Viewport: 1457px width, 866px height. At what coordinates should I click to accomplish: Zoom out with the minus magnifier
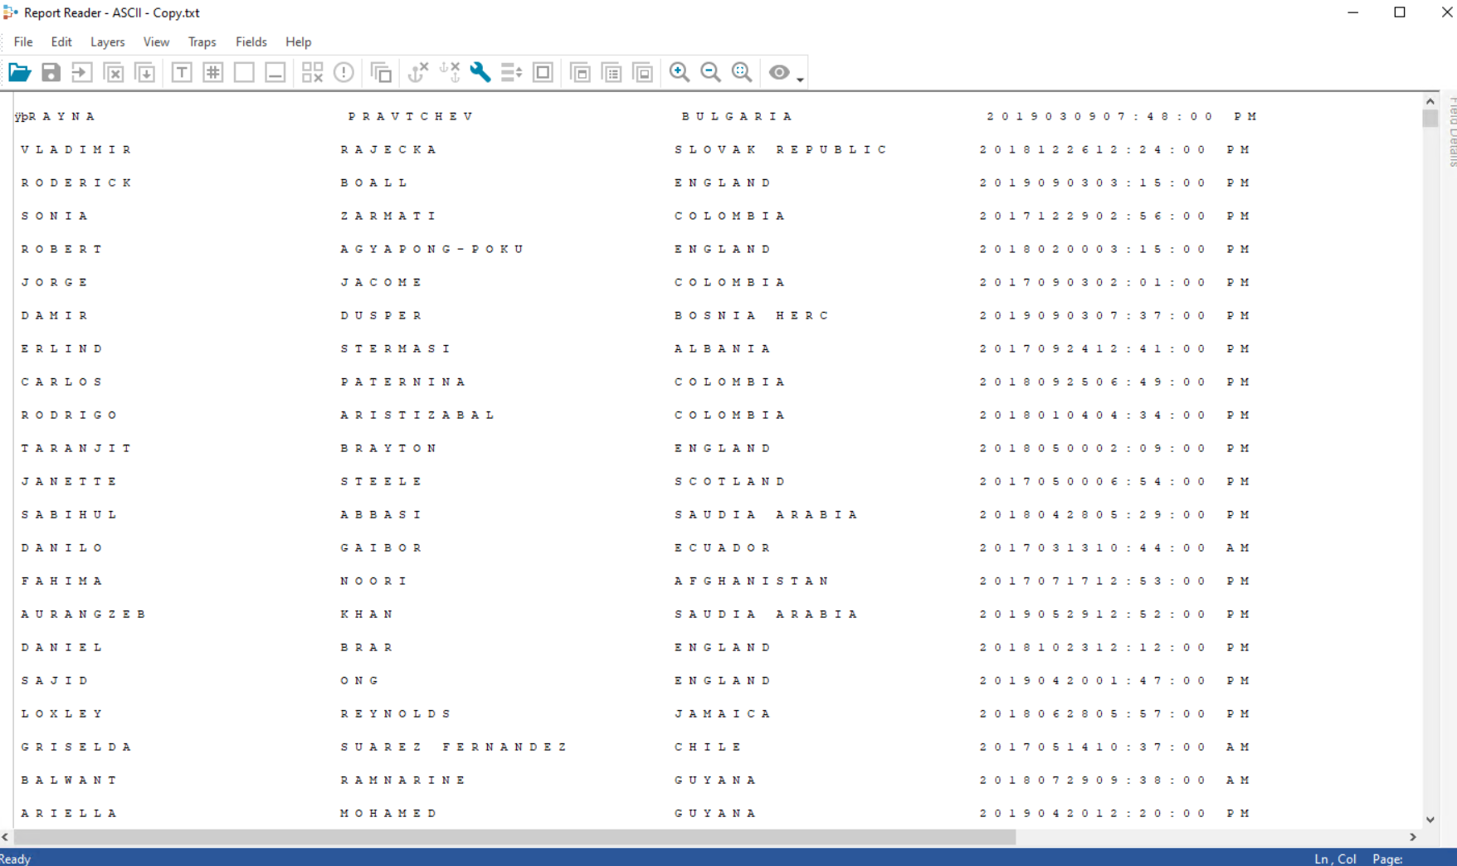pyautogui.click(x=711, y=72)
